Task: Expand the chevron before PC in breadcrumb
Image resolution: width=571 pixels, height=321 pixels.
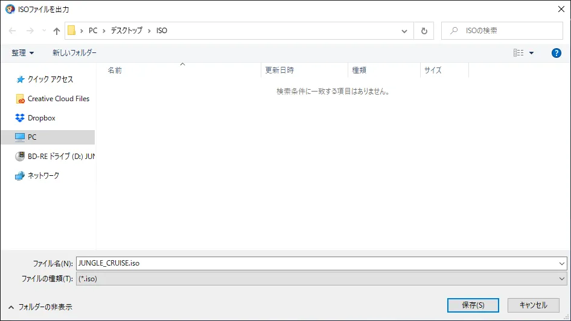Action: tap(81, 31)
